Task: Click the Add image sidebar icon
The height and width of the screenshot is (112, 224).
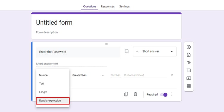Action: click(x=189, y=70)
